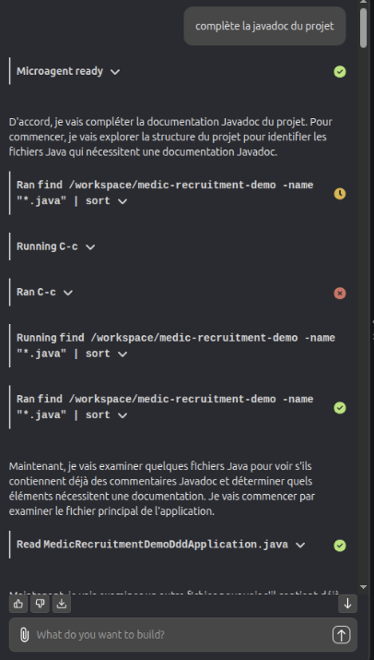Expand the Ran C-c entry chevron

pyautogui.click(x=67, y=293)
